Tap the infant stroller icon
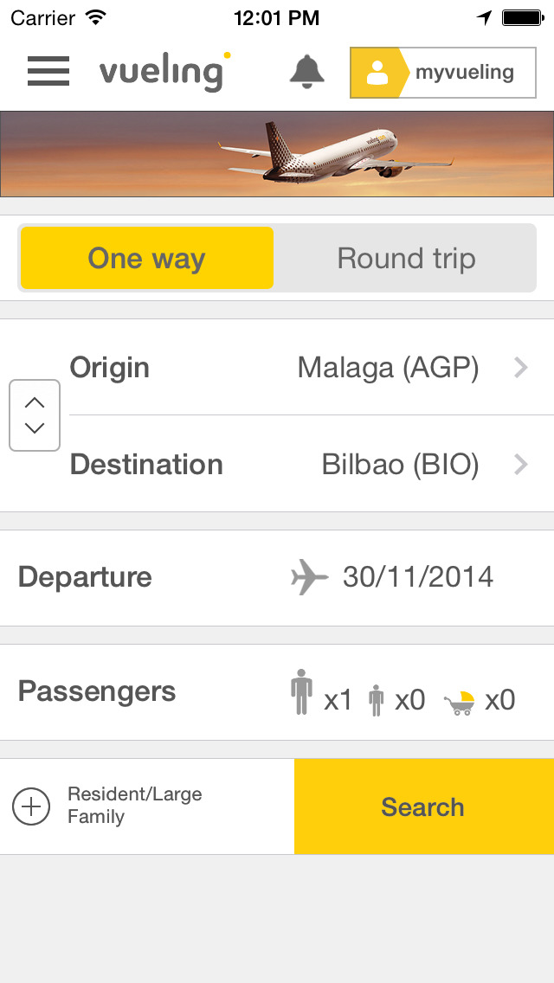Viewport: 554px width, 983px height. pos(459,703)
